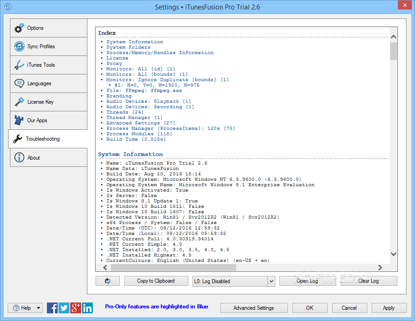The width and height of the screenshot is (415, 321).
Task: Click the About info icon
Action: pyautogui.click(x=19, y=157)
